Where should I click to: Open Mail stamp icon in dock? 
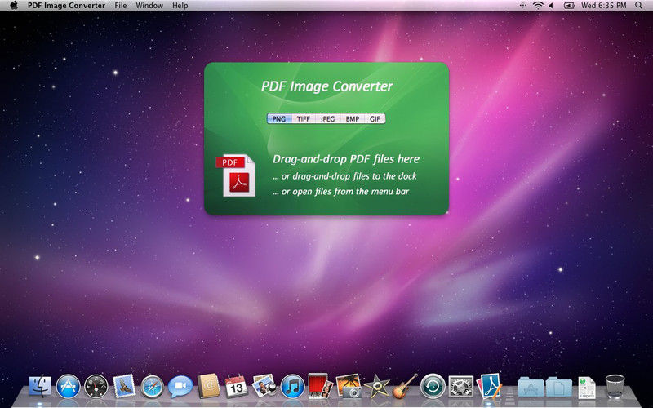click(x=124, y=386)
